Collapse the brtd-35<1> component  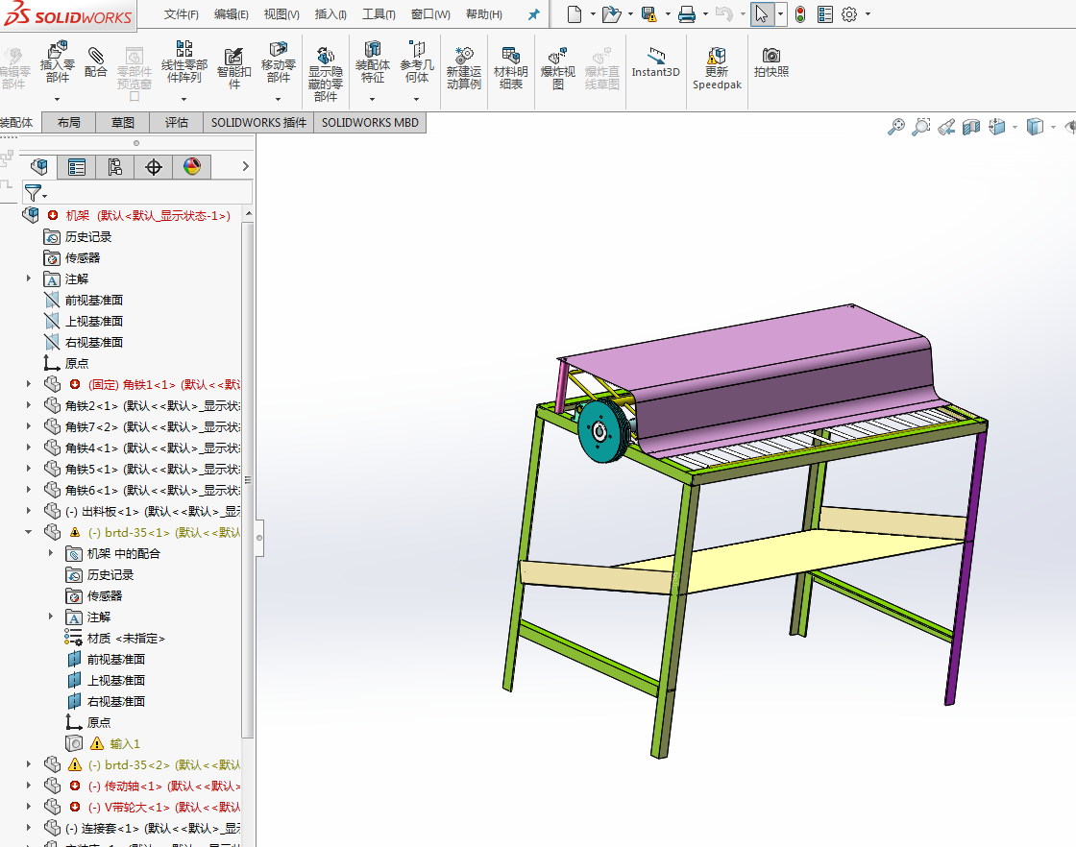pos(29,531)
